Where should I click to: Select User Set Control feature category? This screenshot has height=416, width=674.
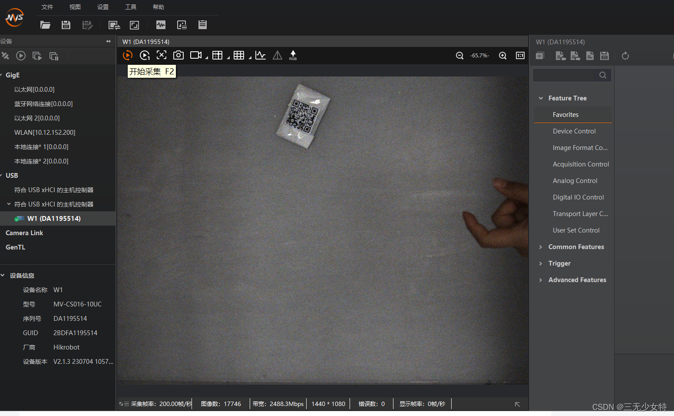click(x=576, y=230)
